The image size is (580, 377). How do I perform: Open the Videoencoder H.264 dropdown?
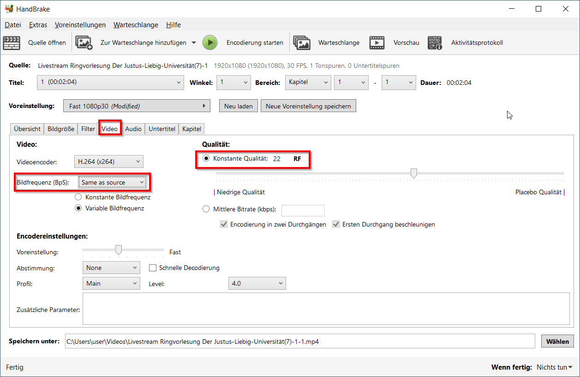[x=108, y=162]
